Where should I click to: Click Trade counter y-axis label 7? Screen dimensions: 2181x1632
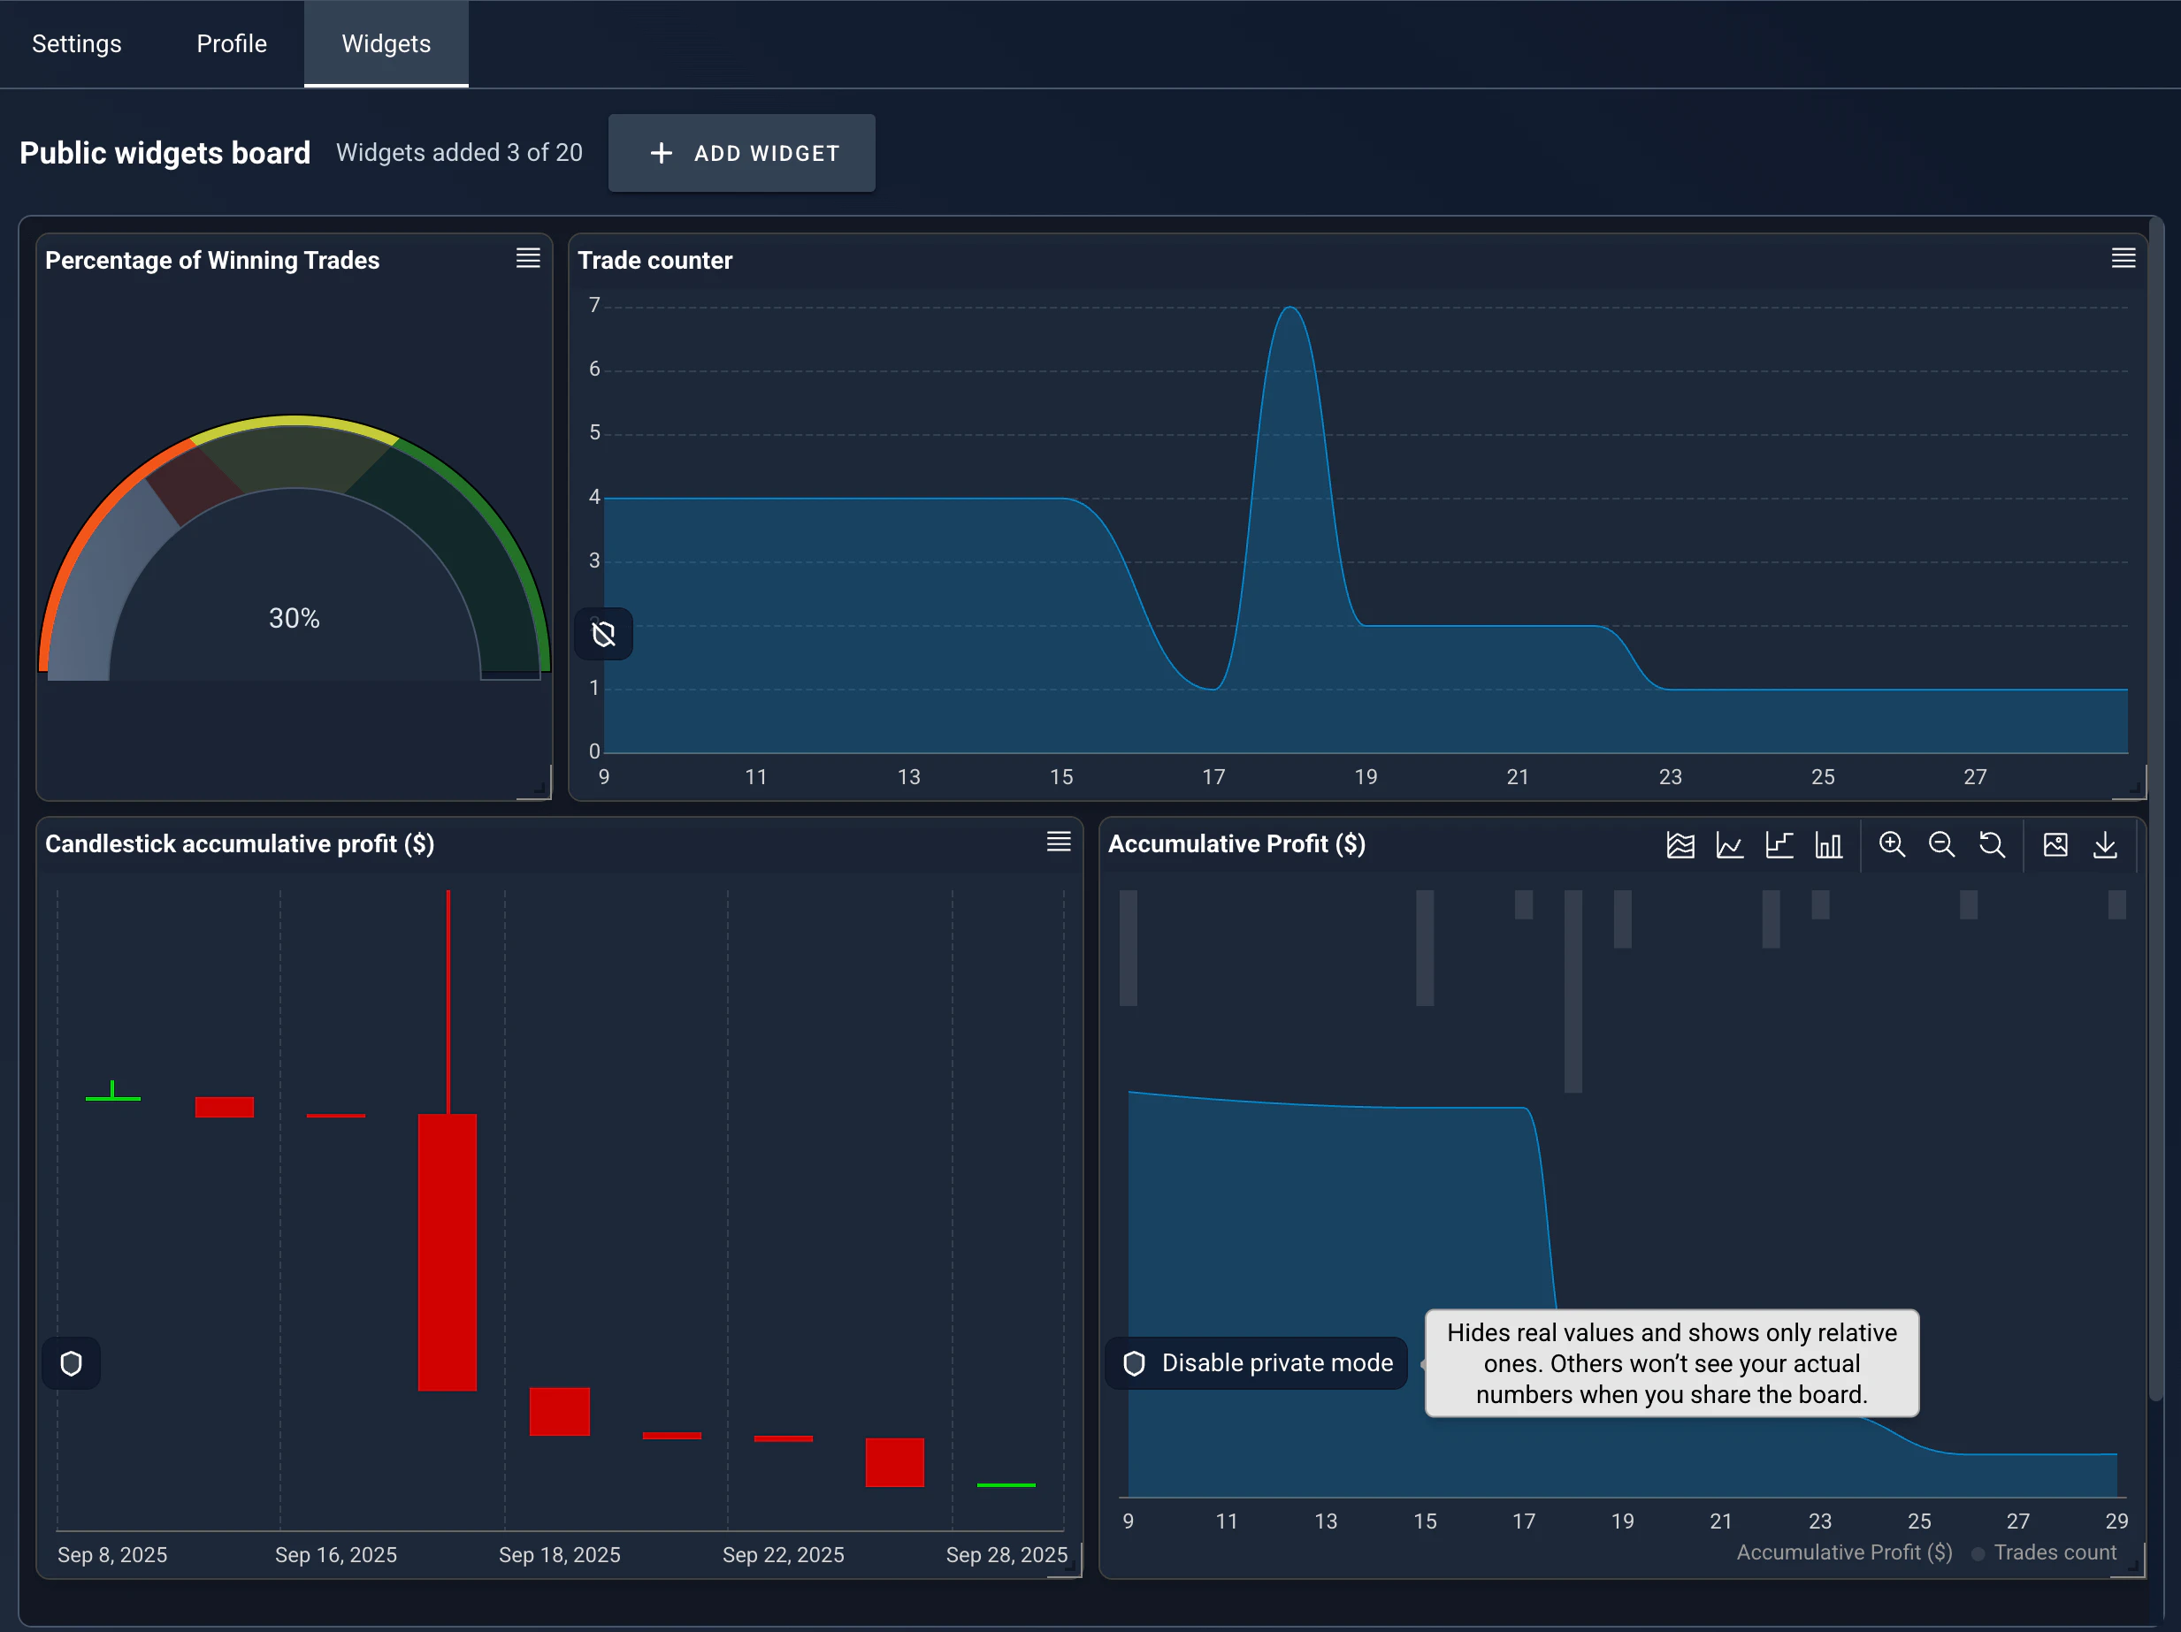coord(594,306)
